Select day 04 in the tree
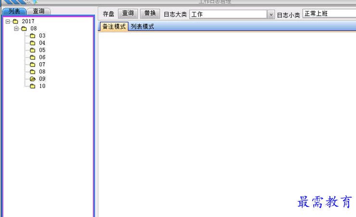 [42, 43]
